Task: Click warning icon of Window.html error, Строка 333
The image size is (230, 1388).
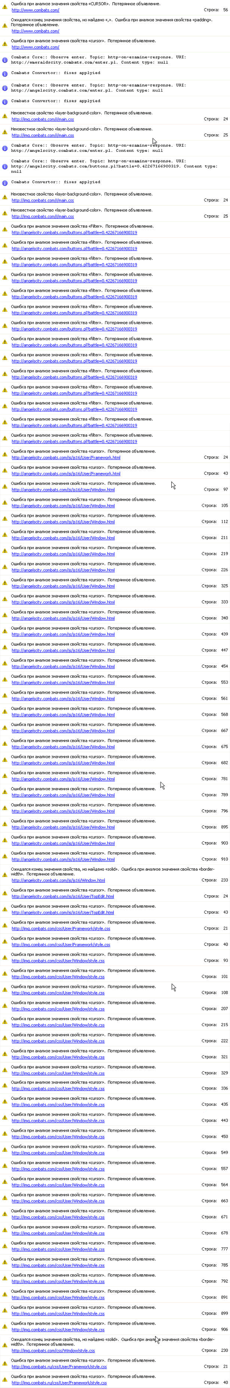Action: coord(5,599)
